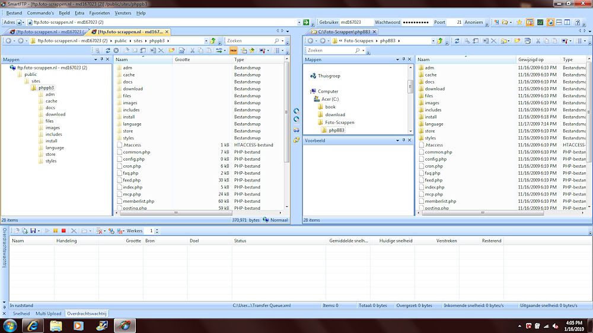
Task: Click the Status column header in queue
Action: tap(280, 241)
